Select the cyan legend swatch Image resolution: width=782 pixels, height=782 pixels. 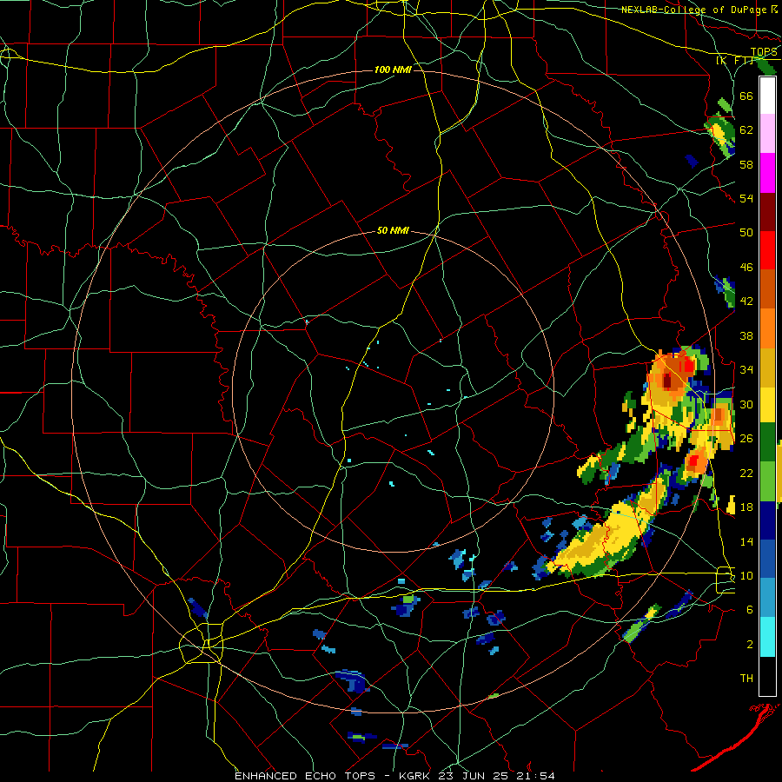(767, 638)
